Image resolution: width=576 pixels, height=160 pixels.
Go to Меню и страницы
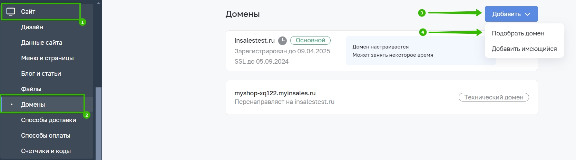[x=47, y=58]
